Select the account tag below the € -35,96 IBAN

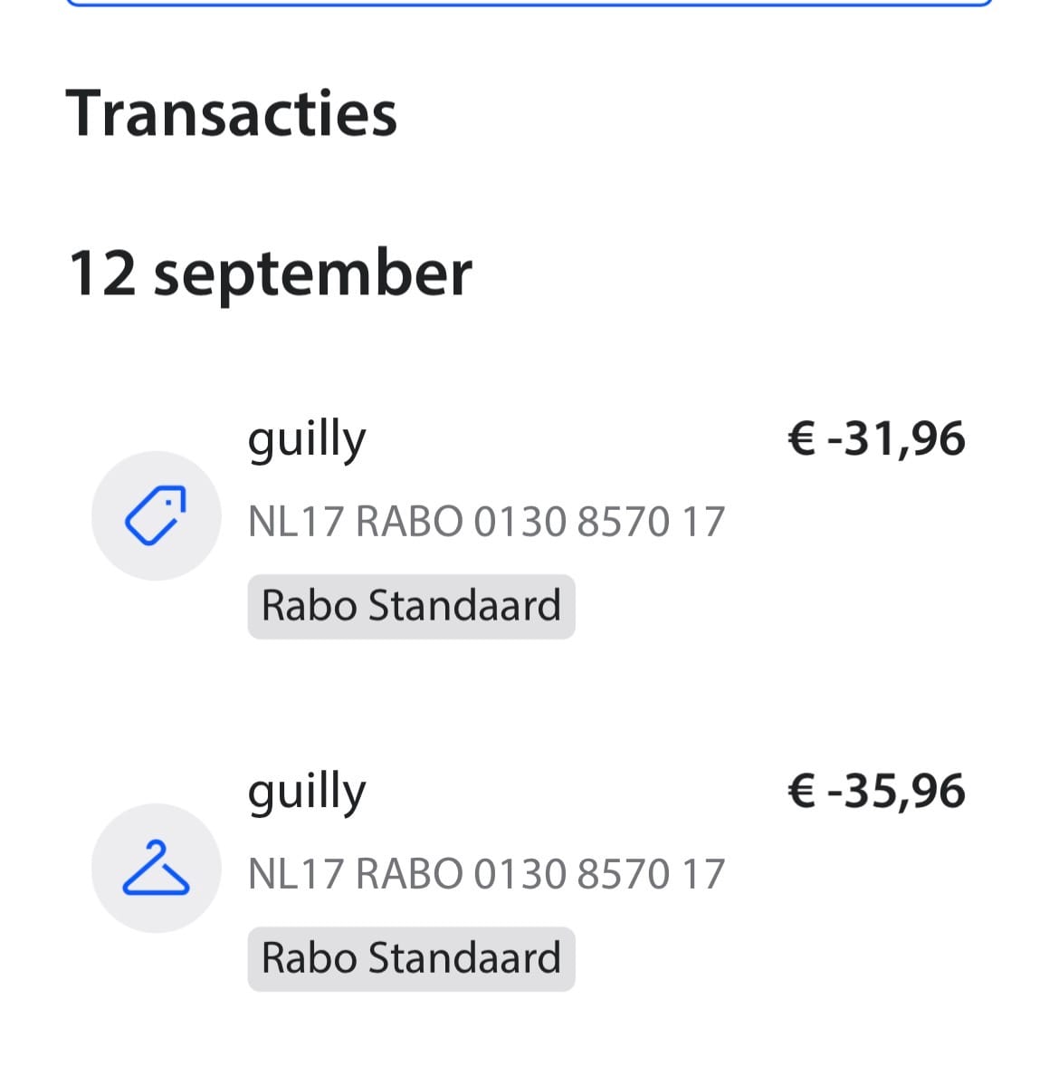(411, 958)
